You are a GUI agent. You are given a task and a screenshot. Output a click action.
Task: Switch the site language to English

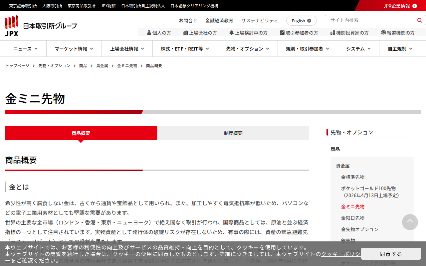[x=302, y=21]
